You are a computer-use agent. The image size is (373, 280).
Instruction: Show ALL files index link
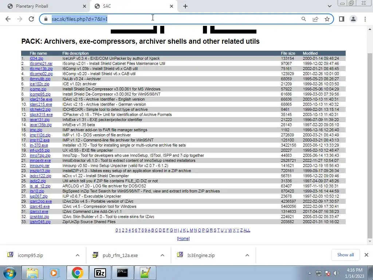point(247,230)
